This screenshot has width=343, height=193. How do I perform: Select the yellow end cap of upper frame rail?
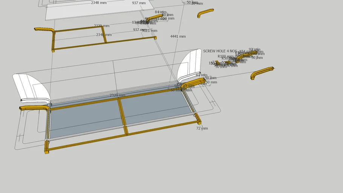click(155, 37)
